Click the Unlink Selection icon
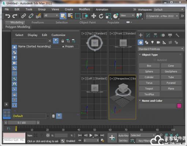This screenshot has height=146, width=187. (31, 16)
